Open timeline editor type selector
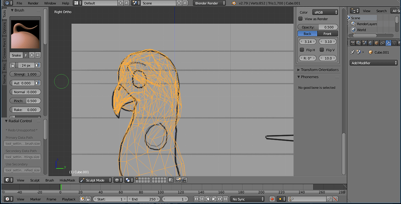This screenshot has width=401, height=204. (x=9, y=199)
